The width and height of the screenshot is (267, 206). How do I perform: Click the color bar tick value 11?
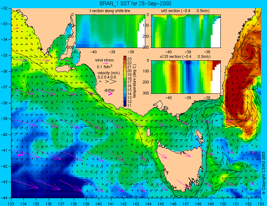pos(130,105)
